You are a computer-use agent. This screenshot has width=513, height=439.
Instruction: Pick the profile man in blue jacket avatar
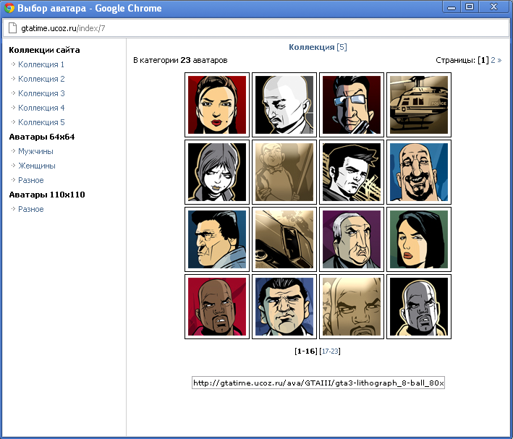click(217, 239)
